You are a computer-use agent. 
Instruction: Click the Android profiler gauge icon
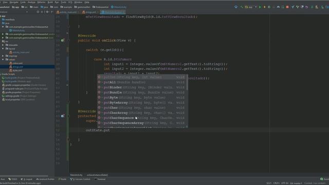pyautogui.click(x=278, y=7)
